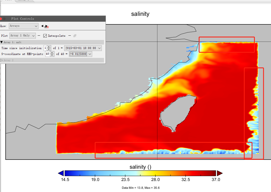Decrease the S-coordinate level index
This screenshot has width=271, height=192.
52,55
